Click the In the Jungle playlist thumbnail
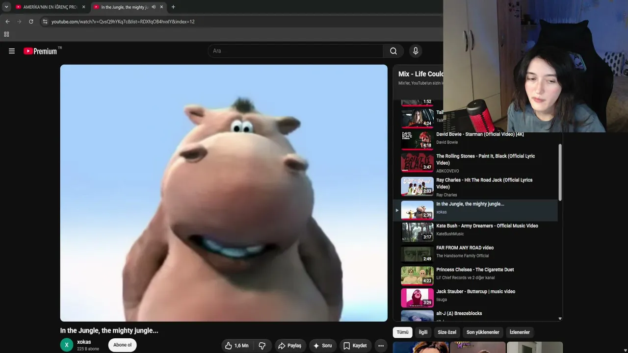The width and height of the screenshot is (628, 353). tap(418, 210)
